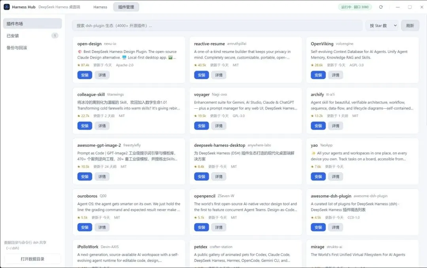Click the Apache-2.0 license text
427x268 pixels.
click(125, 65)
